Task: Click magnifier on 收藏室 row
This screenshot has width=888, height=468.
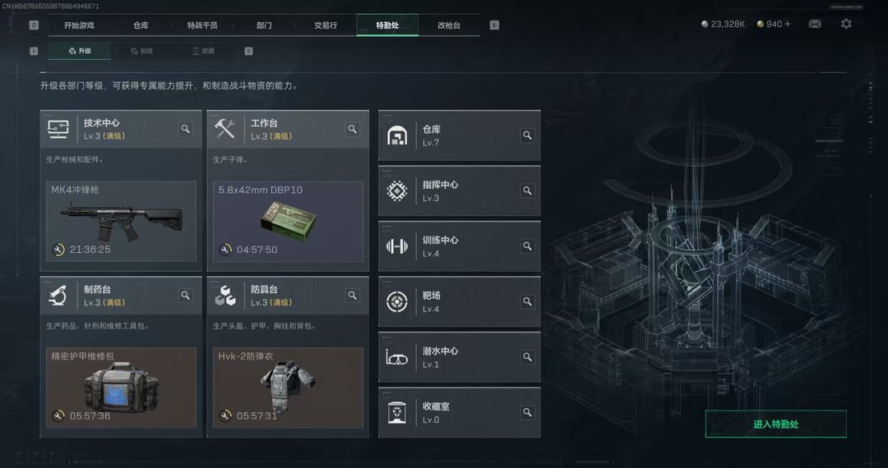Action: [x=527, y=413]
